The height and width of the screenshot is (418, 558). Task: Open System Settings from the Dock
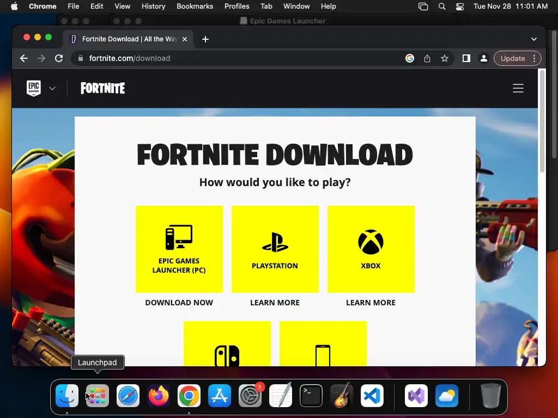pos(250,396)
